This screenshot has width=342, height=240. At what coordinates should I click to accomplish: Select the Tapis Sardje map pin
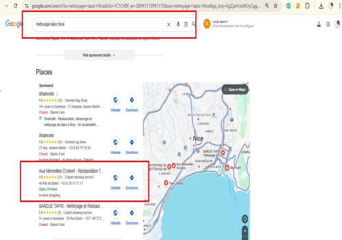tap(166, 183)
